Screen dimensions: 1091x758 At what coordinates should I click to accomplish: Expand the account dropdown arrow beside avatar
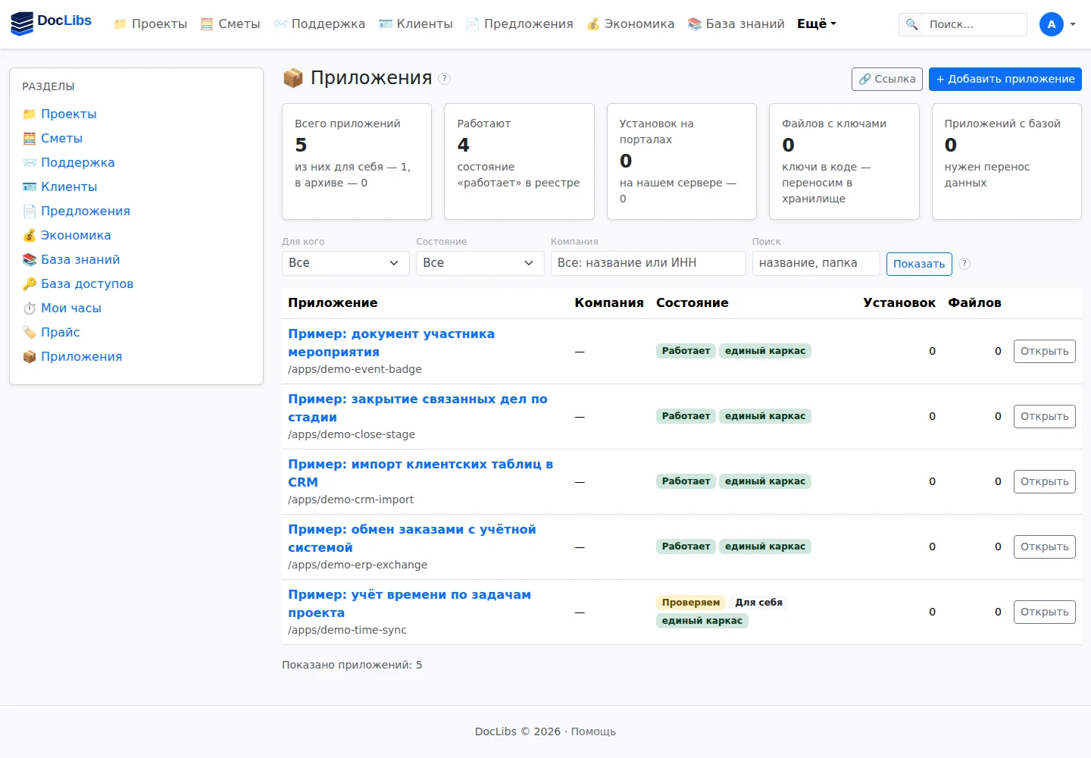tap(1073, 24)
